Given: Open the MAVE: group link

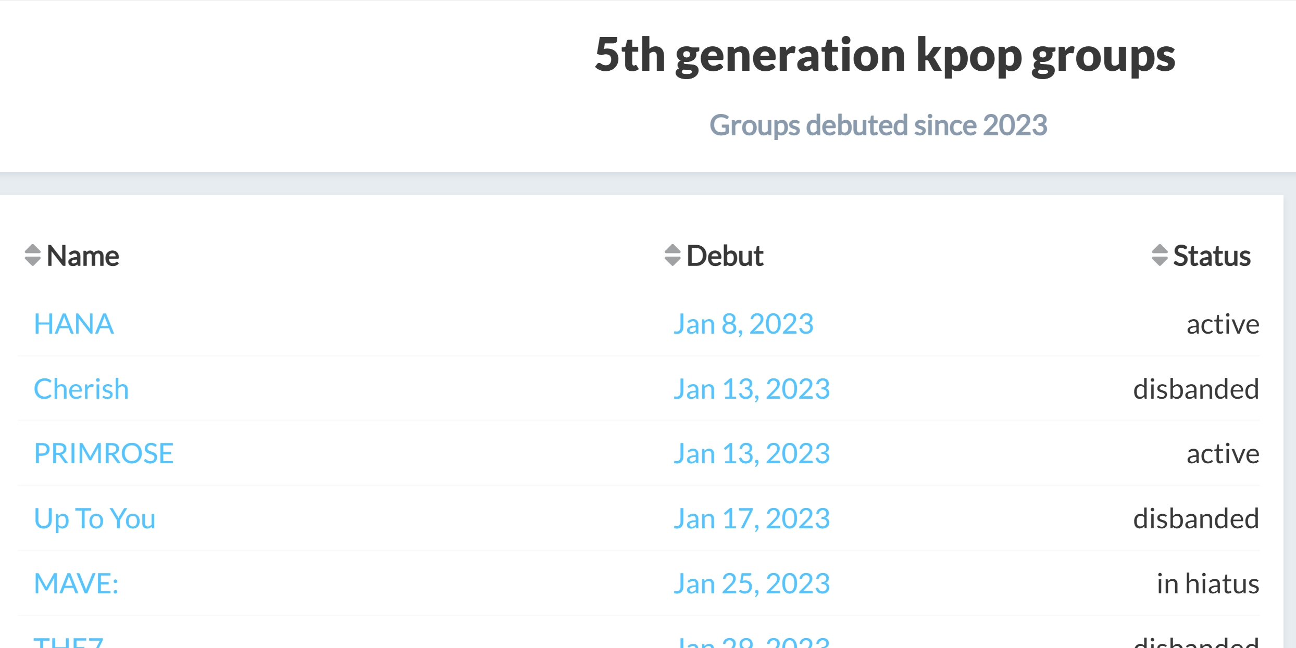Looking at the screenshot, I should [x=77, y=583].
